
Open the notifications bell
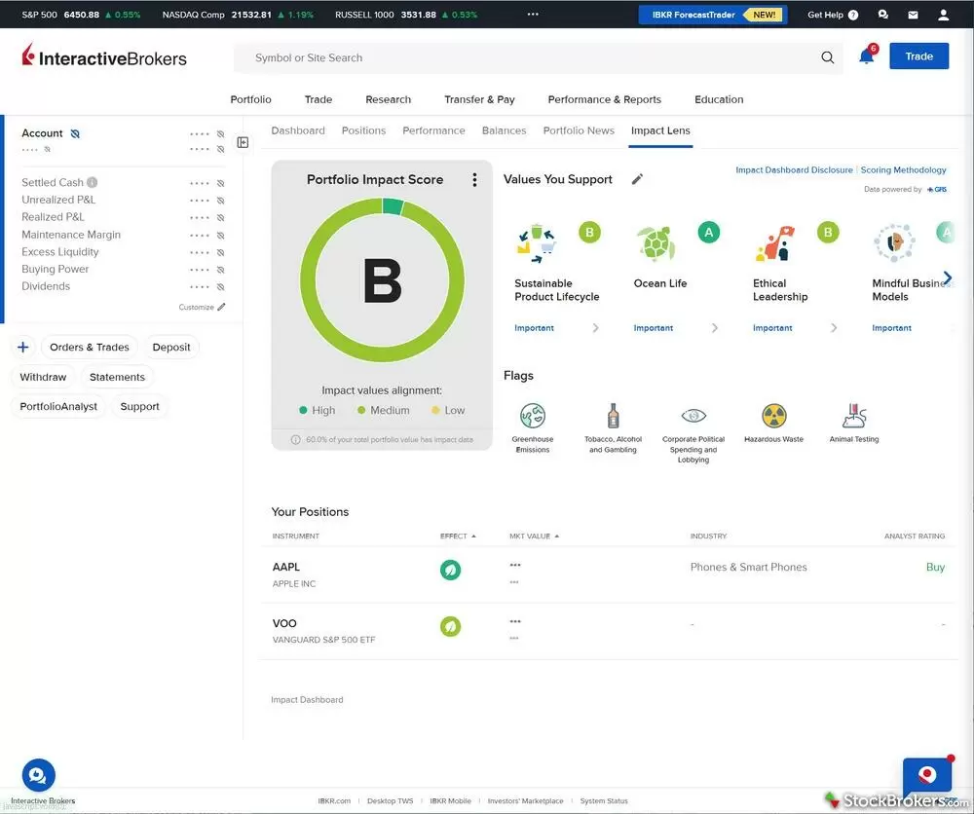(867, 56)
